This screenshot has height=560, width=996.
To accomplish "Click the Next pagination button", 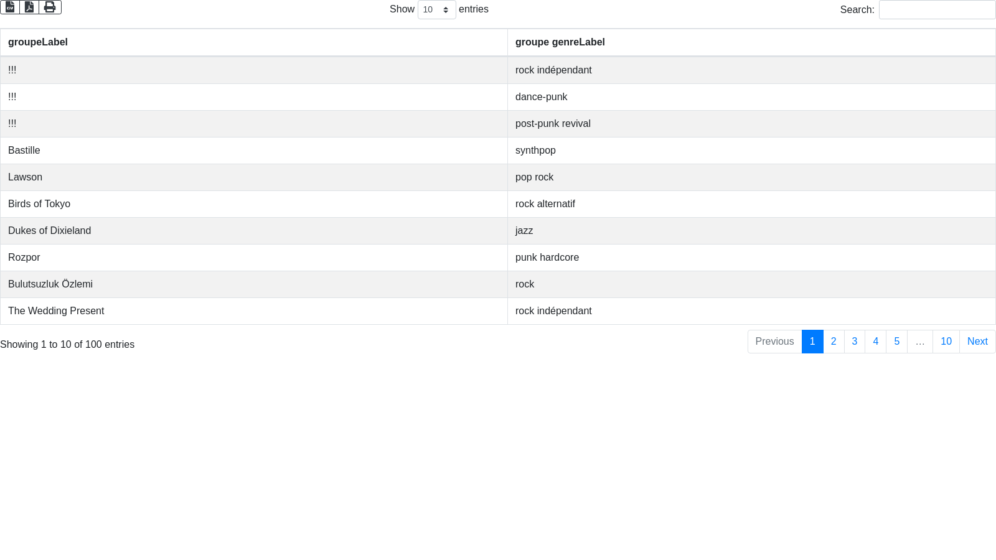I will (x=977, y=342).
